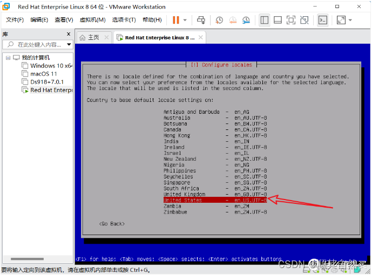Select the Singapore en_SG.UTF-8 locale
372x275 pixels.
(x=215, y=183)
